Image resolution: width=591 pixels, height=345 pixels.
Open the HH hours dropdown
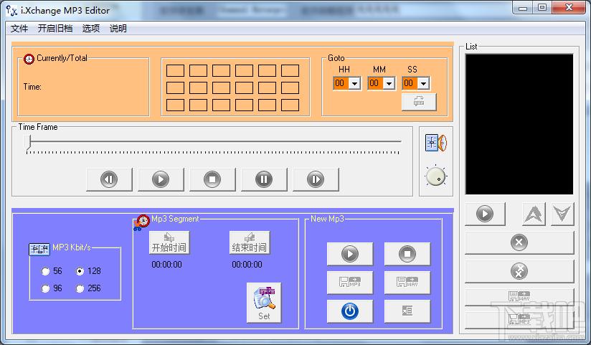[x=355, y=83]
